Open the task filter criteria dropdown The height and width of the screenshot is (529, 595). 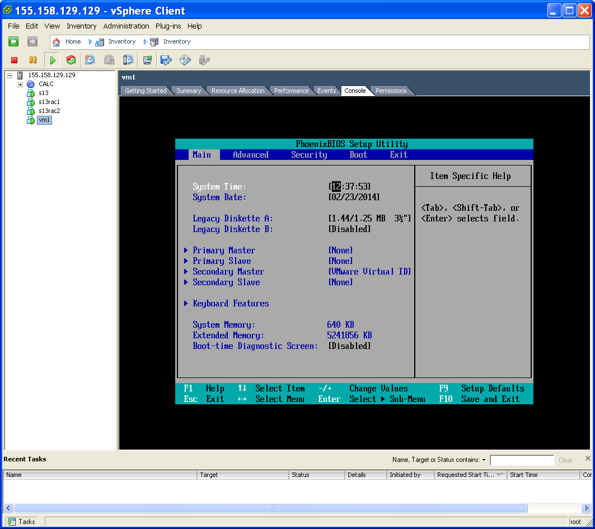click(484, 460)
